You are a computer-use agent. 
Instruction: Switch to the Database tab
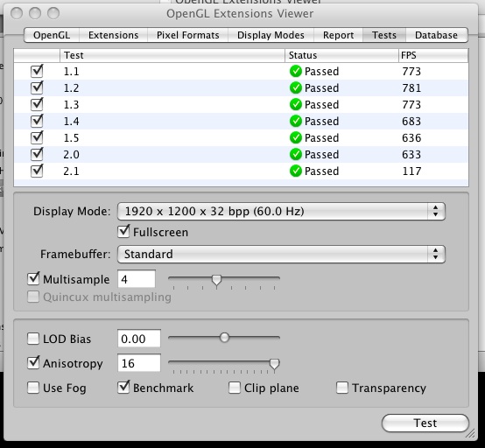point(436,35)
